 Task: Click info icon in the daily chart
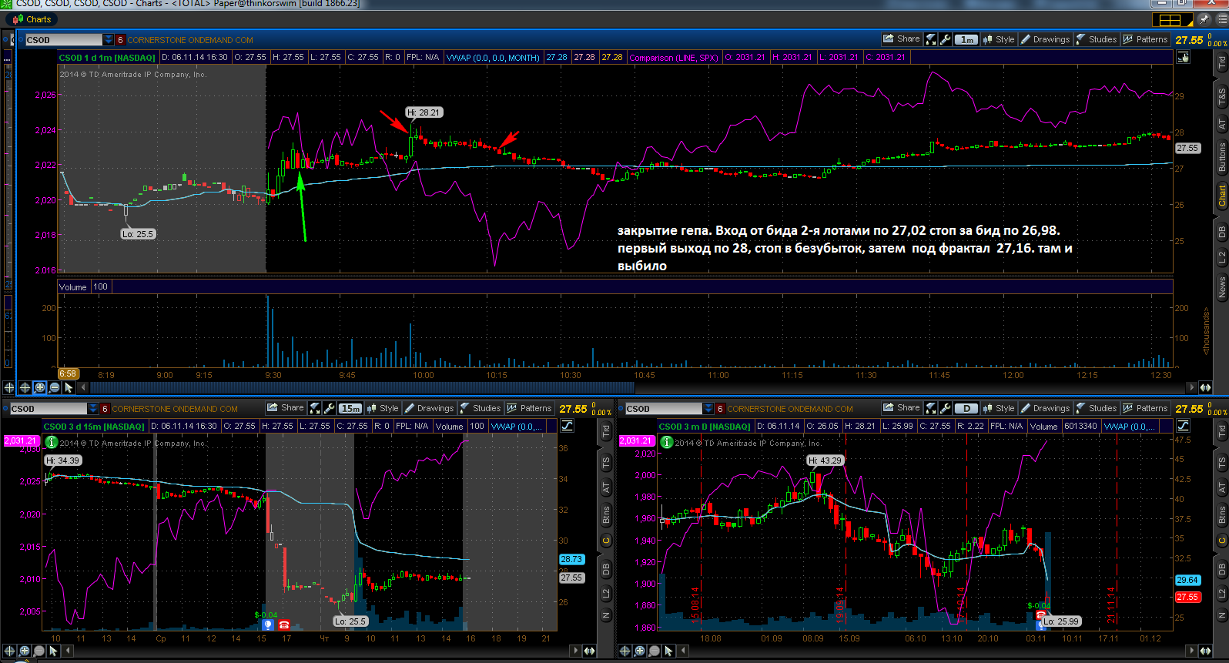[667, 442]
